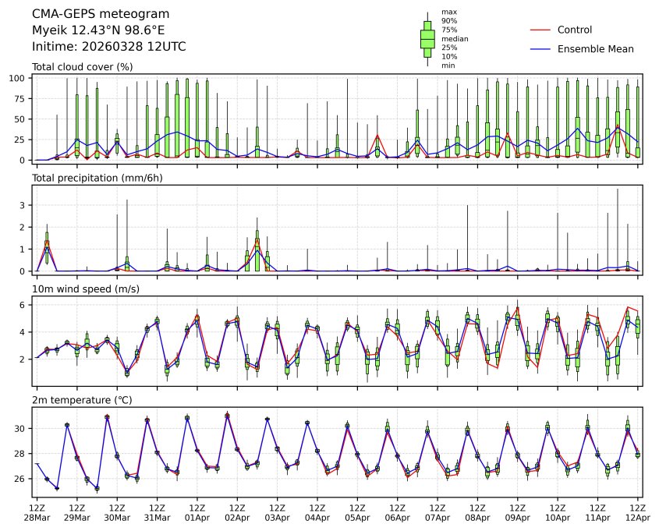659x531 pixels.
Task: Click the box-plot legend icon
Action: (x=427, y=39)
